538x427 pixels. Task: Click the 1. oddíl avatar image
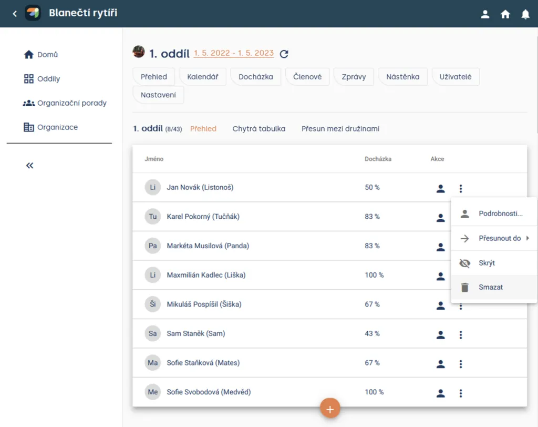click(x=139, y=52)
